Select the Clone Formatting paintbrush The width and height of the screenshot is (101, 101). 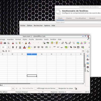click(x=26, y=43)
